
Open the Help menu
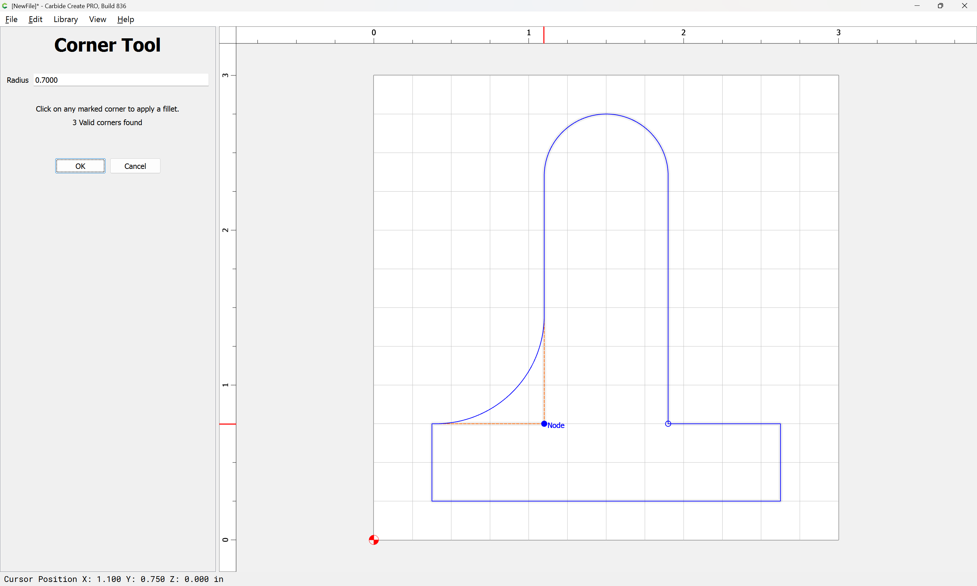point(126,19)
